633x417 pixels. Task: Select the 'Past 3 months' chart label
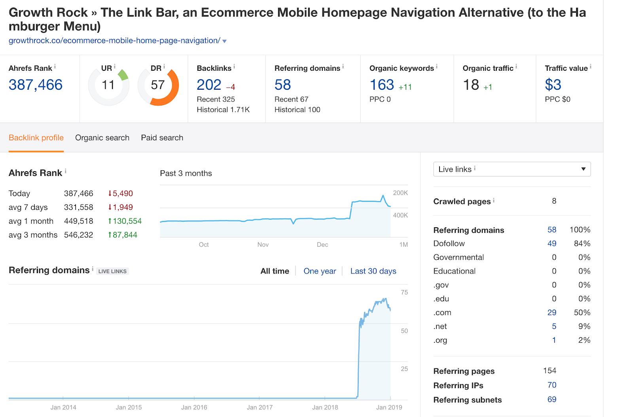pyautogui.click(x=186, y=174)
